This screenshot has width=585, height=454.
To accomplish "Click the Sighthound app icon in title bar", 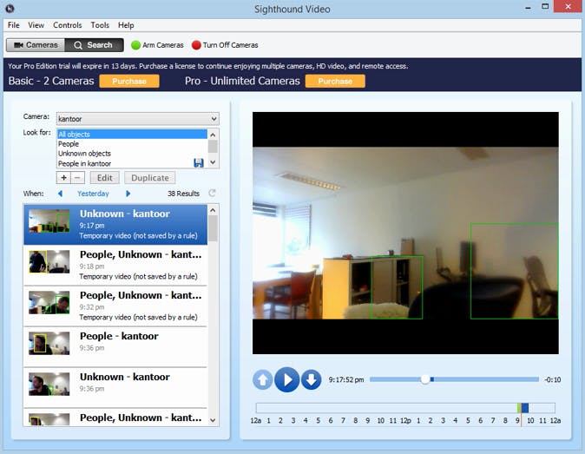I will [x=10, y=9].
